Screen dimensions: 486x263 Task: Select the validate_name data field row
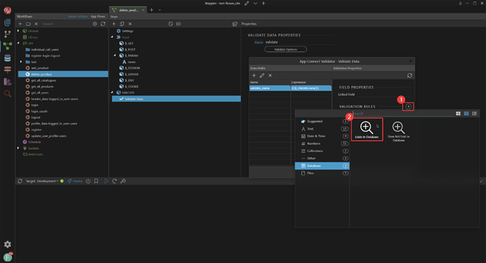pyautogui.click(x=290, y=88)
